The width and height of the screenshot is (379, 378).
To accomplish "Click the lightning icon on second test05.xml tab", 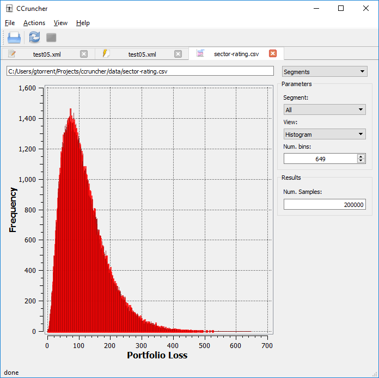I will pos(106,53).
